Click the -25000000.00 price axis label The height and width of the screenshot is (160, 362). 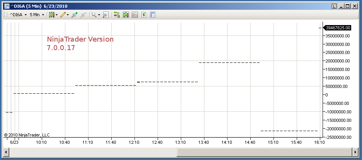pyautogui.click(x=338, y=137)
